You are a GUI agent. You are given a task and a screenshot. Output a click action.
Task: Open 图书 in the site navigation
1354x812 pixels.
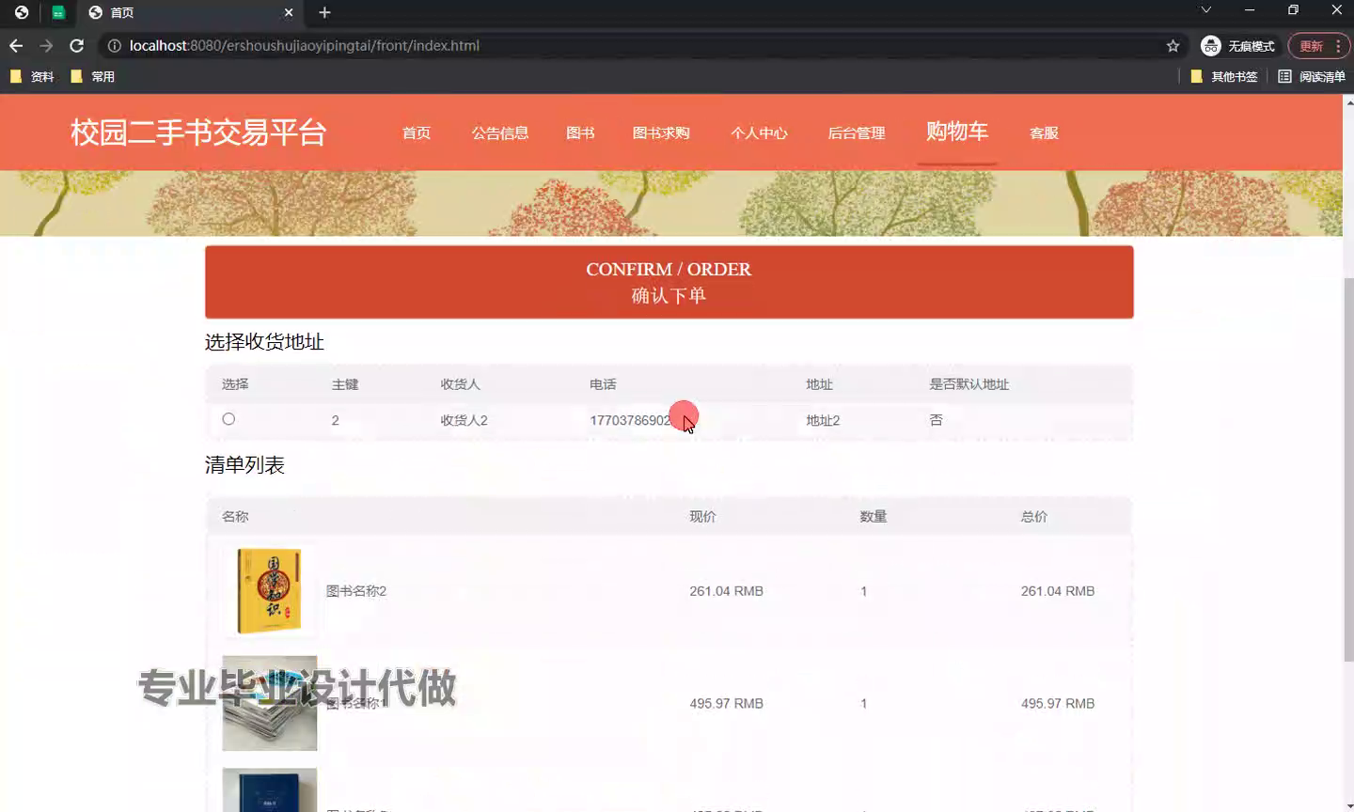point(580,133)
